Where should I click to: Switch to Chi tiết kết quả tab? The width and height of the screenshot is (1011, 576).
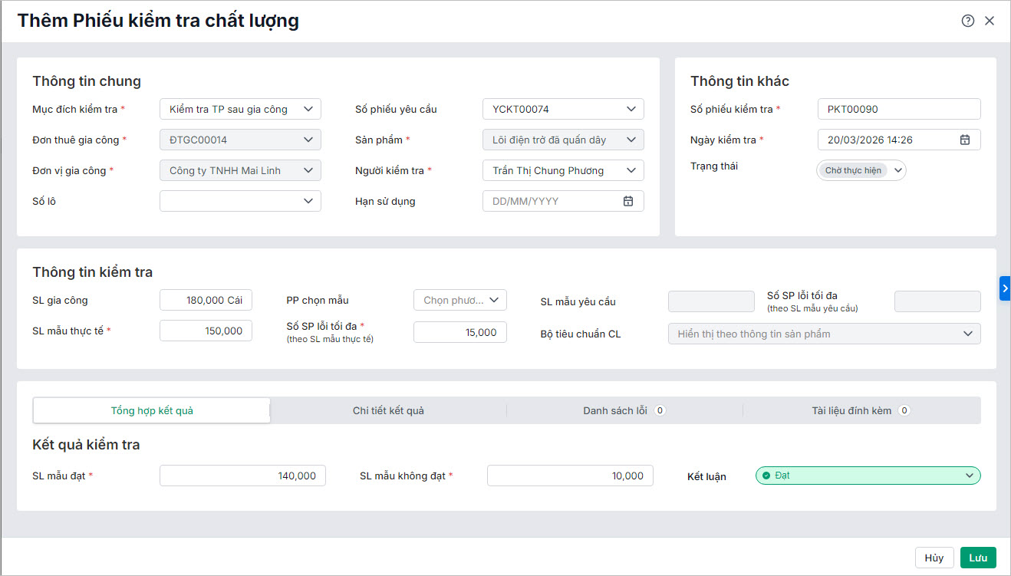(x=388, y=410)
